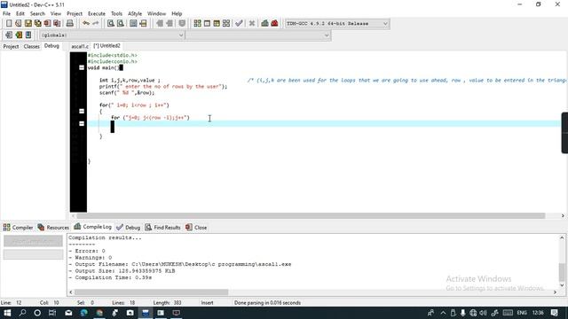Open the Help menu
Screen dimensions: 568x319
tap(177, 13)
